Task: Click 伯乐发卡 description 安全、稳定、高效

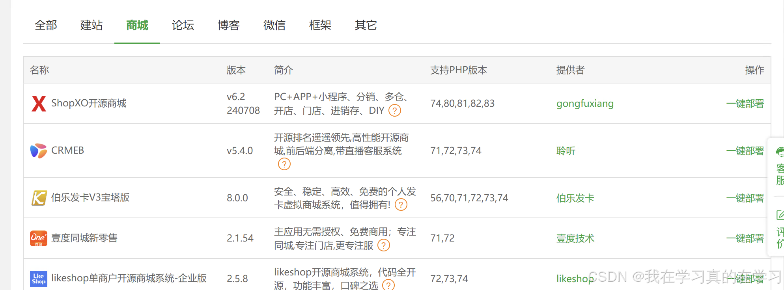Action: pos(345,198)
